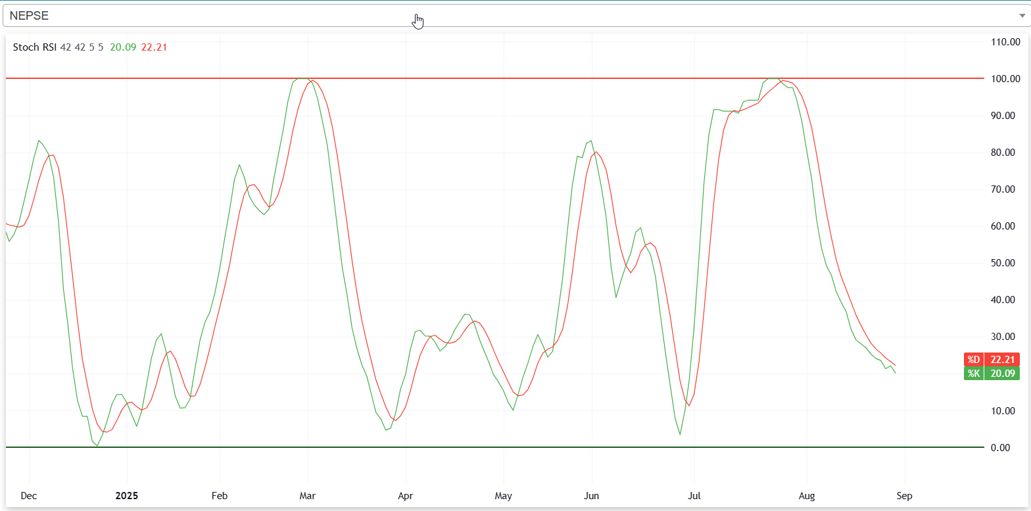The height and width of the screenshot is (511, 1031).
Task: Click the 30.00 axis label
Action: pyautogui.click(x=1003, y=337)
